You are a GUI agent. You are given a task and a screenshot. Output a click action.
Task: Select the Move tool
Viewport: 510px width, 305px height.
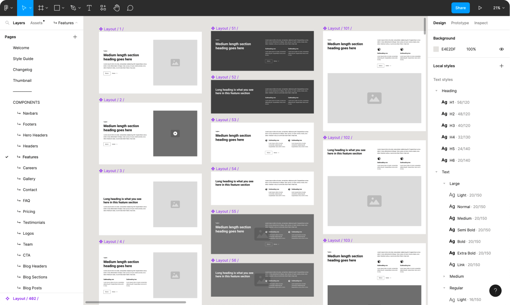(23, 8)
